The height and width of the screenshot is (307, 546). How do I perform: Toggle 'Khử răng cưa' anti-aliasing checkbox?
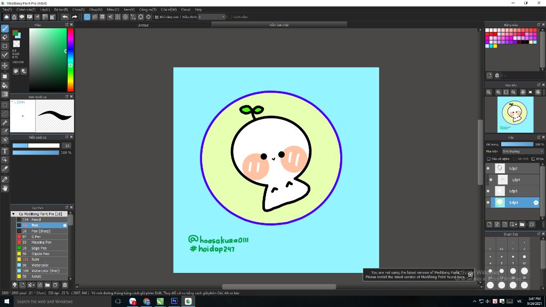(x=157, y=17)
